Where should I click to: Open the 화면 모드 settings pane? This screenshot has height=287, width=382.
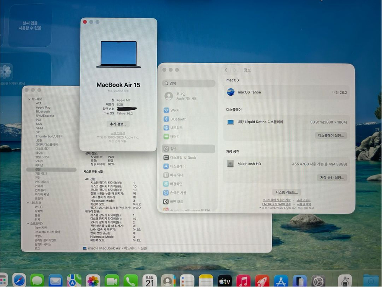click(x=176, y=201)
